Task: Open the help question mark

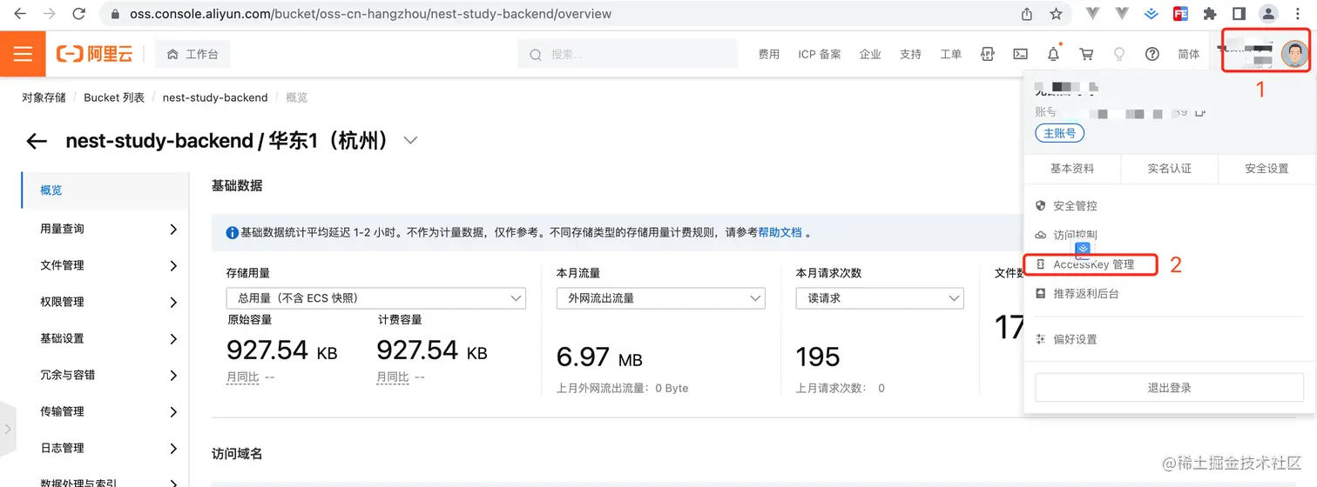Action: coord(1152,54)
